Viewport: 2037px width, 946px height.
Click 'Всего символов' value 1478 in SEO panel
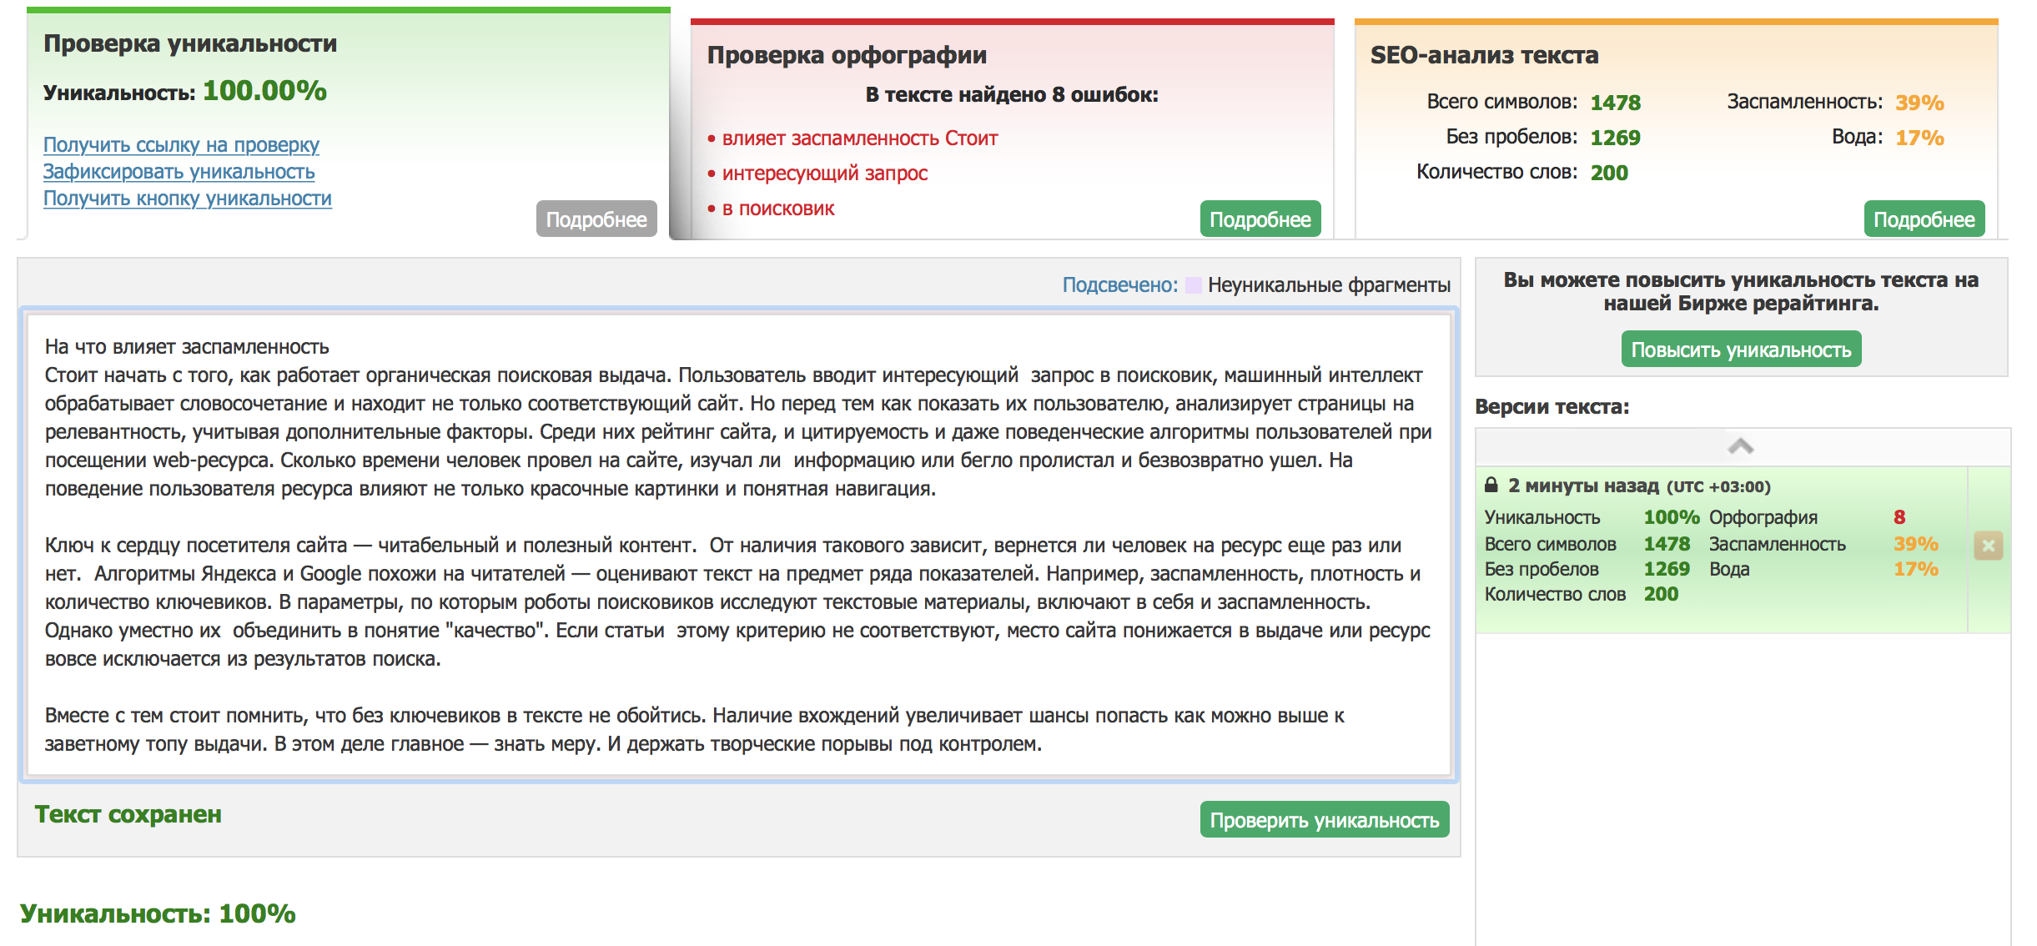pyautogui.click(x=1615, y=103)
